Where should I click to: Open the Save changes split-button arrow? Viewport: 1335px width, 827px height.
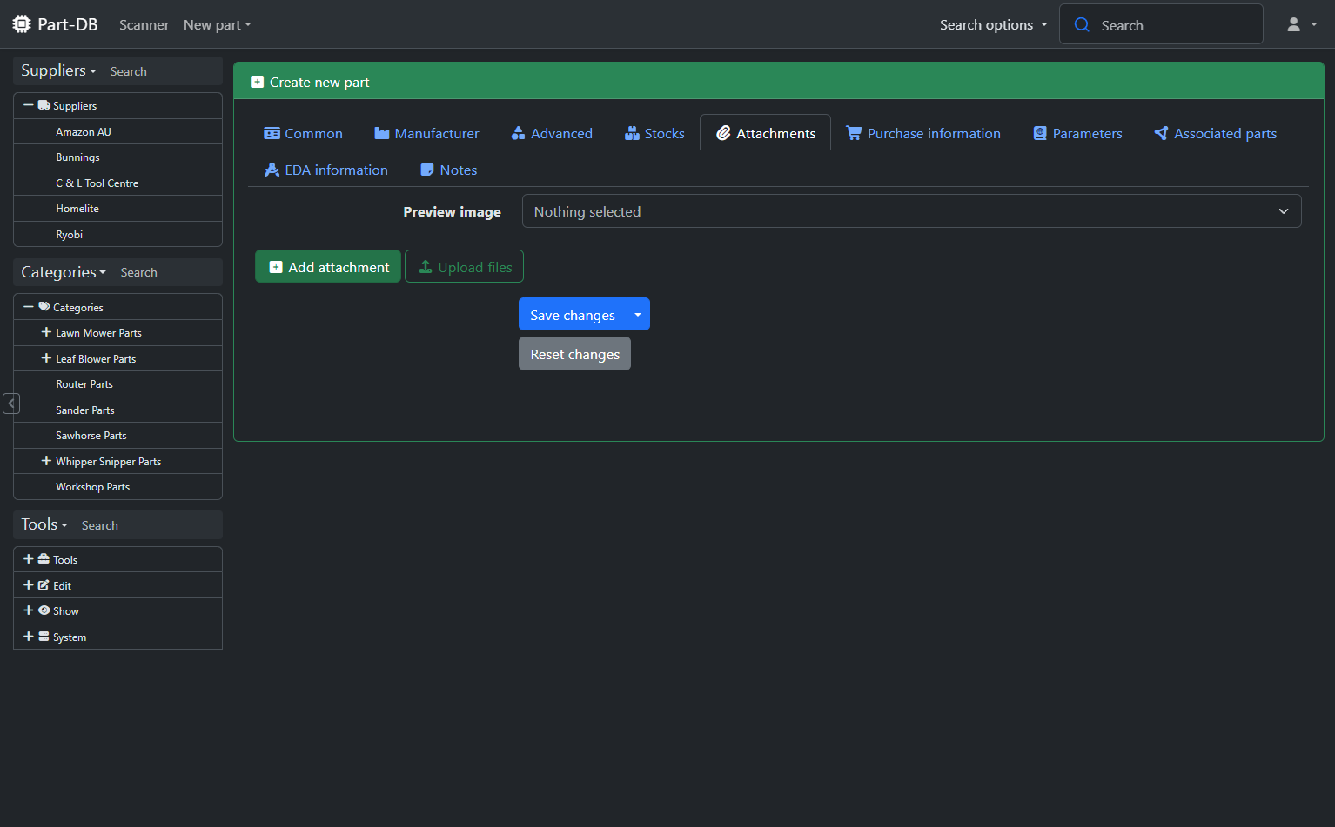(x=638, y=315)
